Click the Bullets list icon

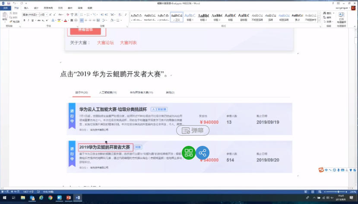pyautogui.click(x=82, y=15)
